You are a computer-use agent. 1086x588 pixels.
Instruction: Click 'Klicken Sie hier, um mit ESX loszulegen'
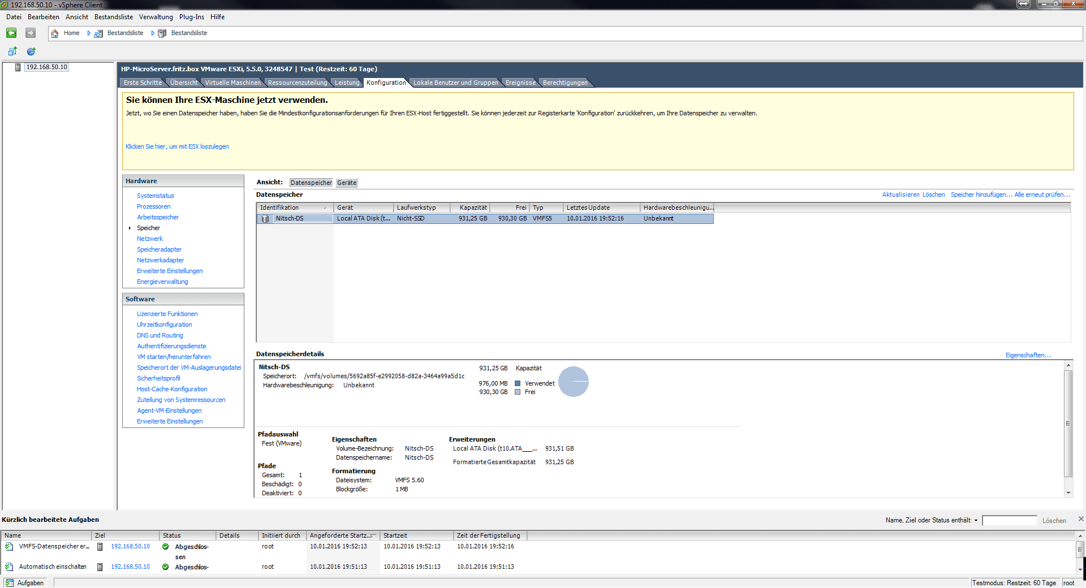coord(177,146)
